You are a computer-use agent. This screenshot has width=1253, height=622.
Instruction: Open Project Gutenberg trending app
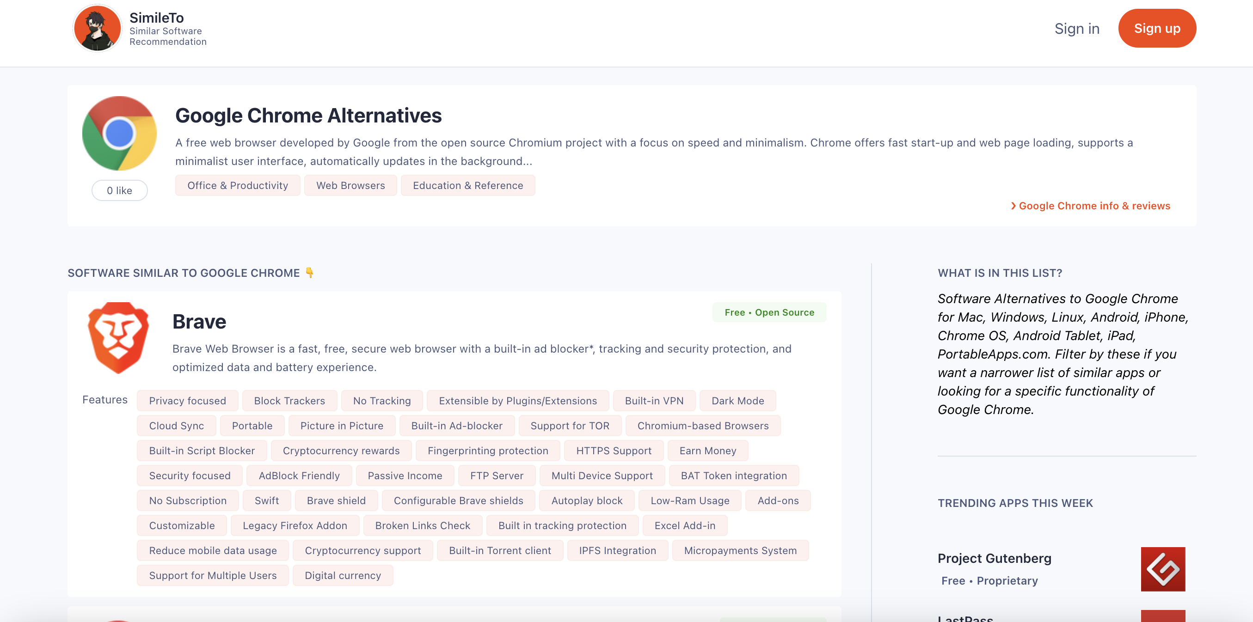(994, 558)
